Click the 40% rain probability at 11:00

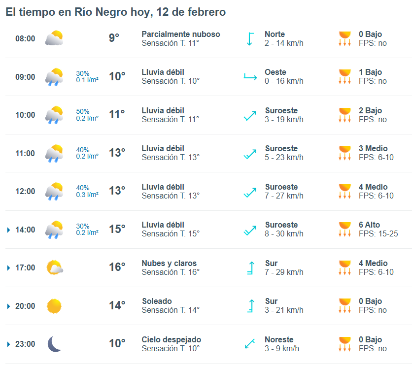pyautogui.click(x=83, y=150)
